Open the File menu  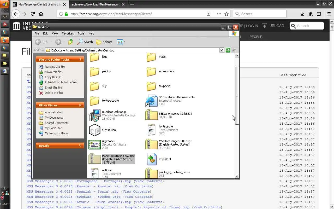click(37, 33)
